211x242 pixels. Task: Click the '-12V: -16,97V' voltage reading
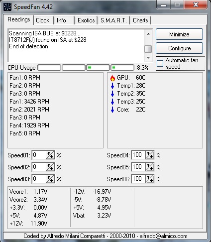pos(92,192)
